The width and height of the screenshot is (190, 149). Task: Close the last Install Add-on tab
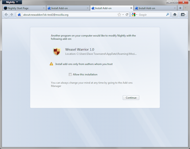(x=175, y=8)
